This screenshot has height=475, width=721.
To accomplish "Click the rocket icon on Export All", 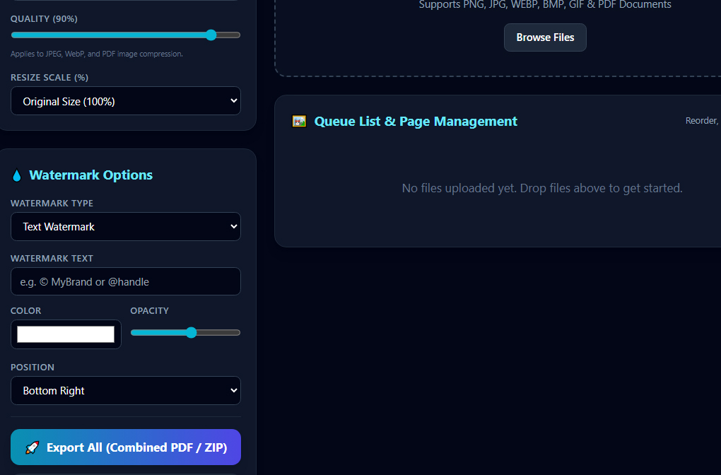I will click(33, 447).
